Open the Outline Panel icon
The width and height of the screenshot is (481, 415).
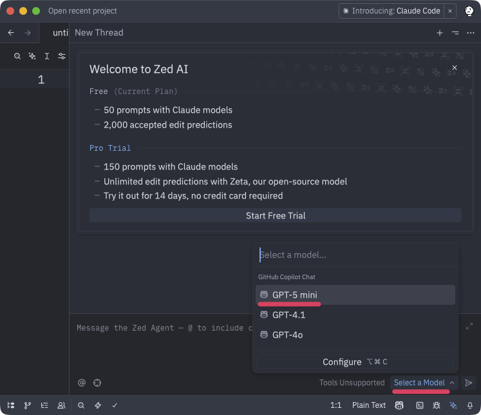pyautogui.click(x=44, y=405)
